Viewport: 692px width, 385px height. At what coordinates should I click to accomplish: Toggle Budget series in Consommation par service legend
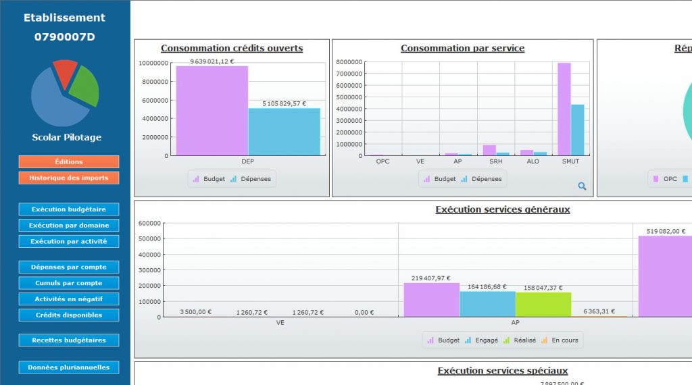click(439, 179)
